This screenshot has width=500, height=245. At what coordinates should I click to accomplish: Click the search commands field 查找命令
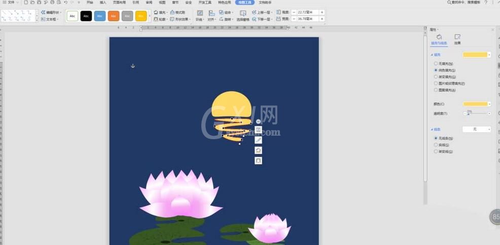(x=463, y=2)
